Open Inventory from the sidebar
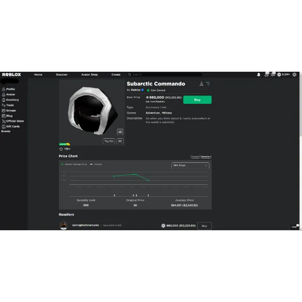302x302 pixels. [x=12, y=100]
